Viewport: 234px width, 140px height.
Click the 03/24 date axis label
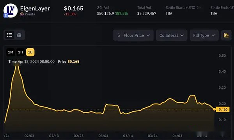coord(152,136)
